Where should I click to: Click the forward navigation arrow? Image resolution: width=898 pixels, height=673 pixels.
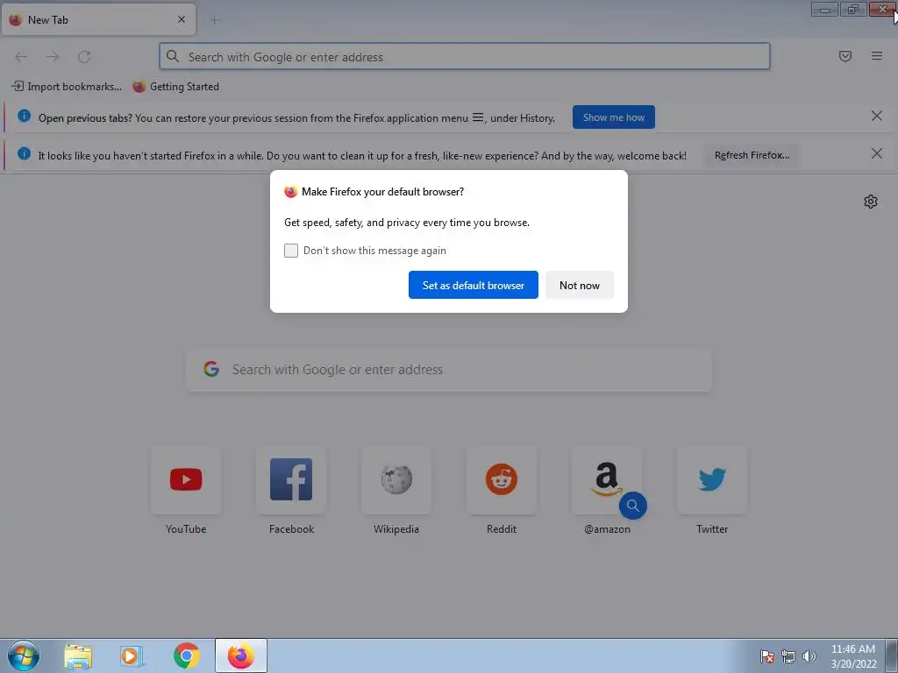coord(53,57)
